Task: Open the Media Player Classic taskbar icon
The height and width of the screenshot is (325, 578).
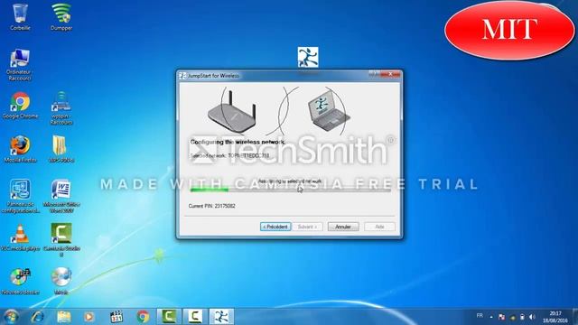Action: [x=117, y=317]
